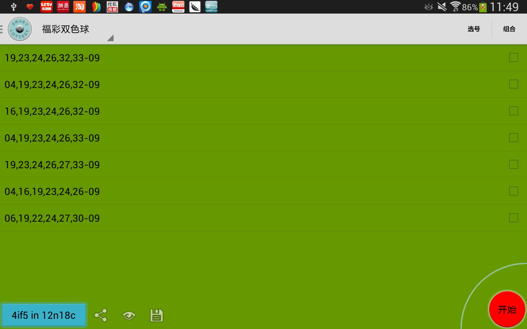Open the orange 淘 Taobao notification icon

tap(79, 7)
